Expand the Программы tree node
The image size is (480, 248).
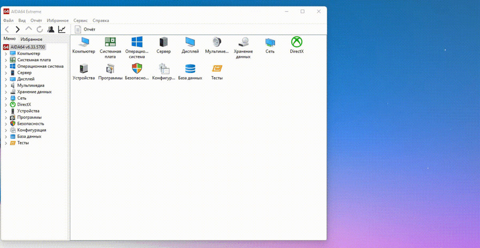click(x=6, y=118)
